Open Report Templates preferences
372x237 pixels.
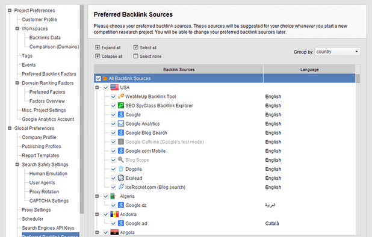click(40, 155)
